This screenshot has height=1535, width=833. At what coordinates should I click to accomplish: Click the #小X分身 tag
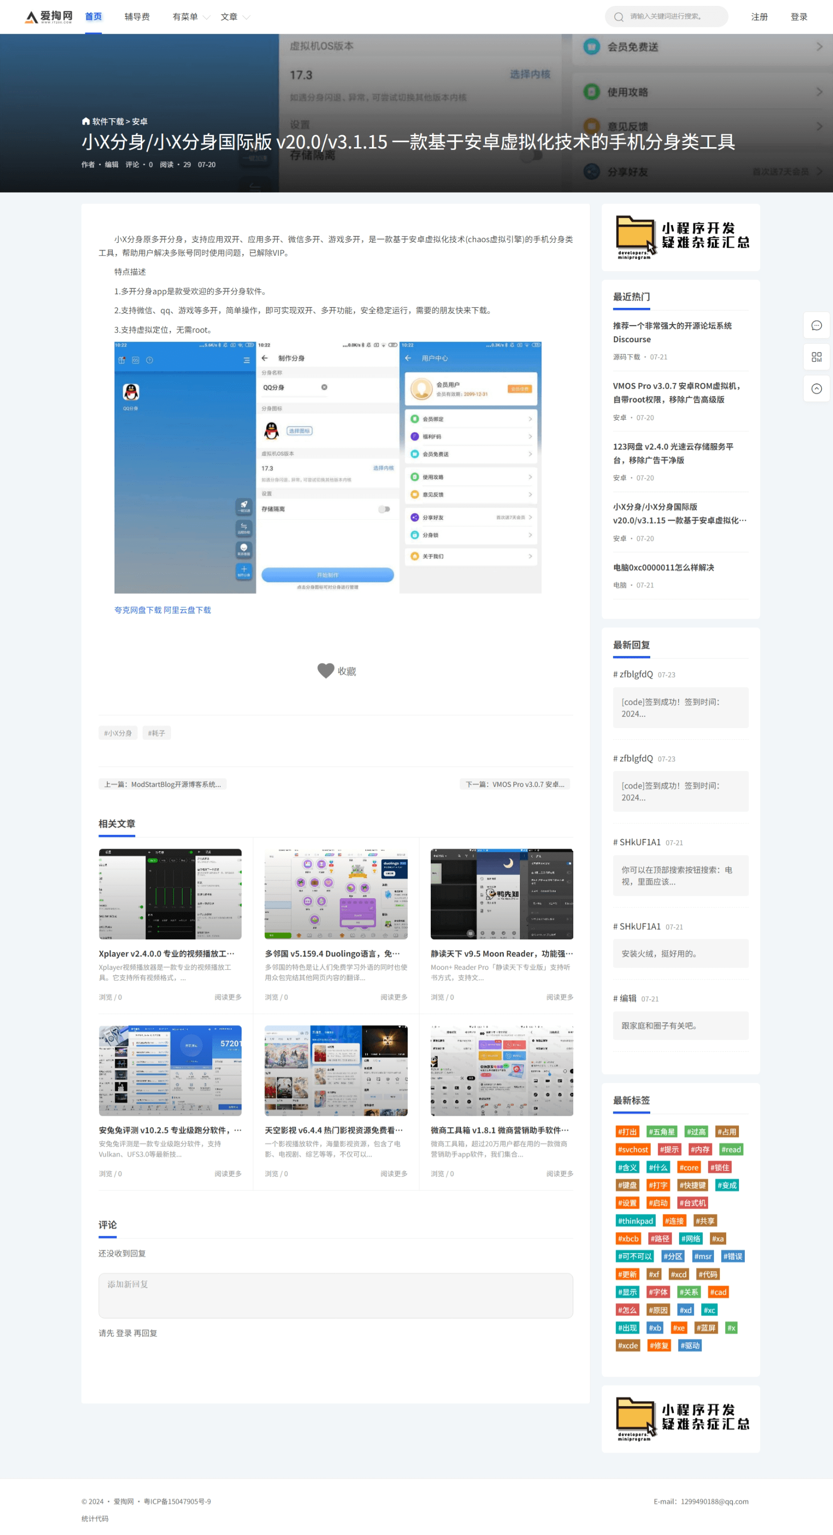(118, 733)
